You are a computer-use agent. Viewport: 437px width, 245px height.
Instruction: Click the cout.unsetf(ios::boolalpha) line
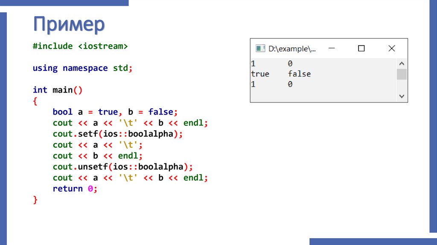click(x=122, y=167)
